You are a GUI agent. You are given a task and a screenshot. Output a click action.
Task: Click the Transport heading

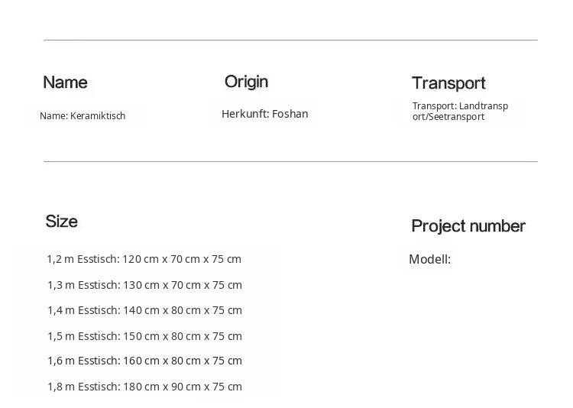[x=448, y=83]
